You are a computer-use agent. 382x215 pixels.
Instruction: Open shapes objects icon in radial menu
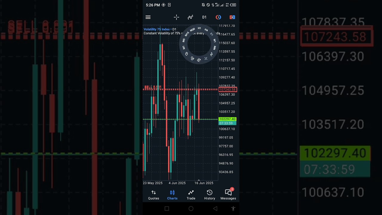tap(192, 59)
